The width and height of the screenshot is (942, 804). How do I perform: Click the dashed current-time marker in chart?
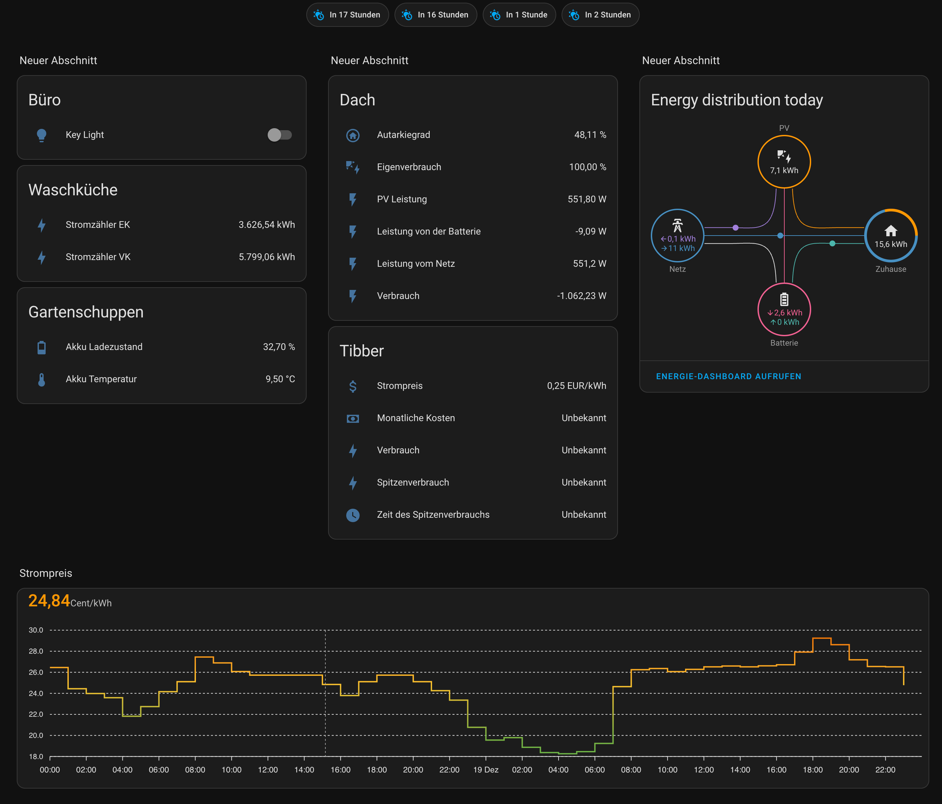325,693
